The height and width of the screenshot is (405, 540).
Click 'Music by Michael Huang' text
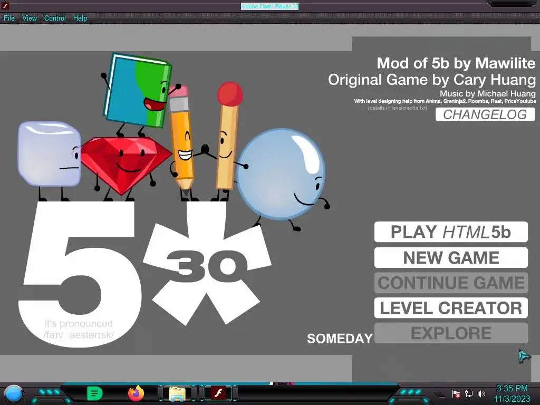tap(488, 93)
